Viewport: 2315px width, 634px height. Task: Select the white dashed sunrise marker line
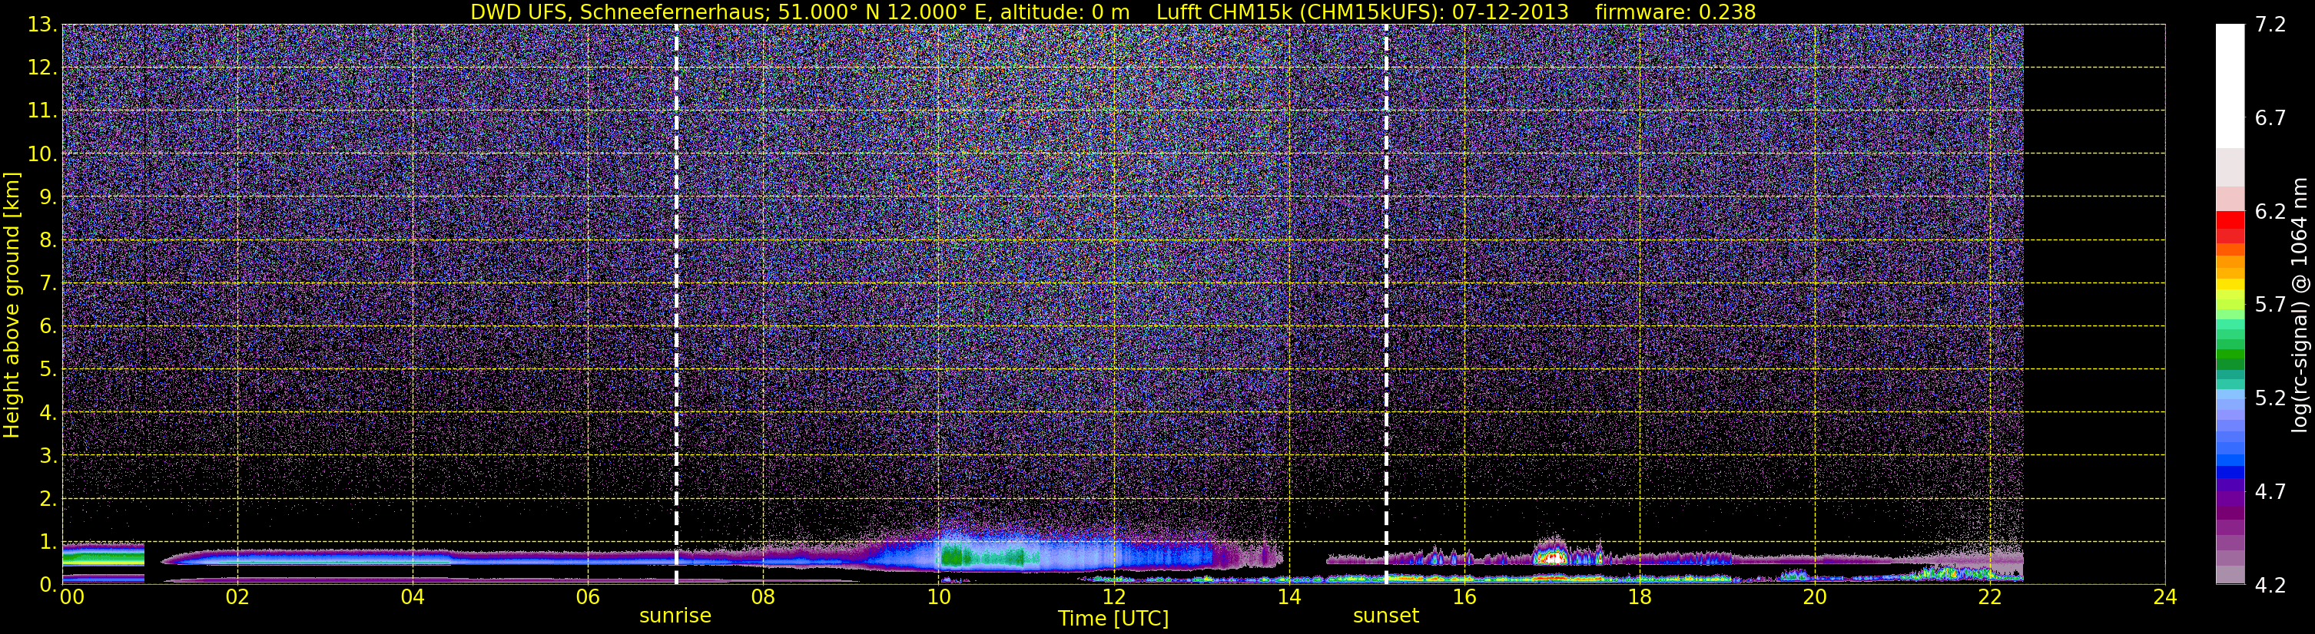[676, 305]
